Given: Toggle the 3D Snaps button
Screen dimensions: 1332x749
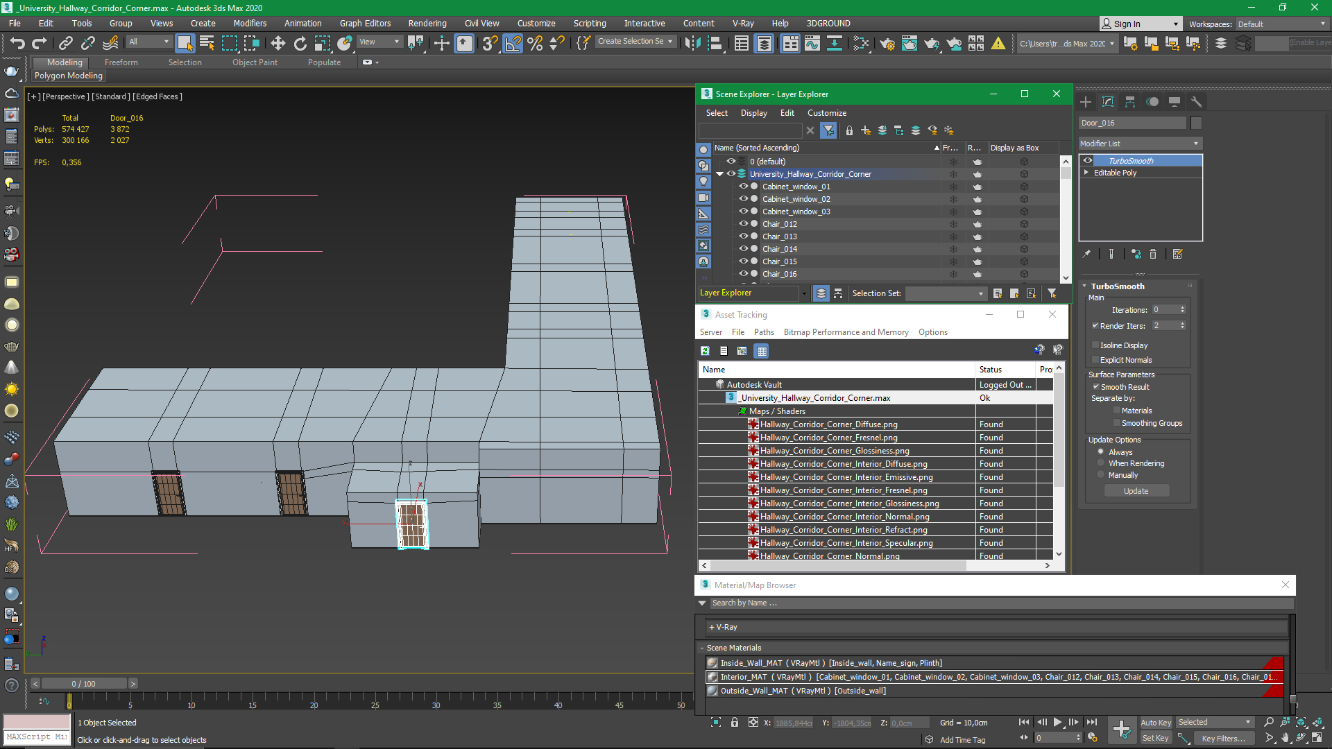Looking at the screenshot, I should 490,43.
